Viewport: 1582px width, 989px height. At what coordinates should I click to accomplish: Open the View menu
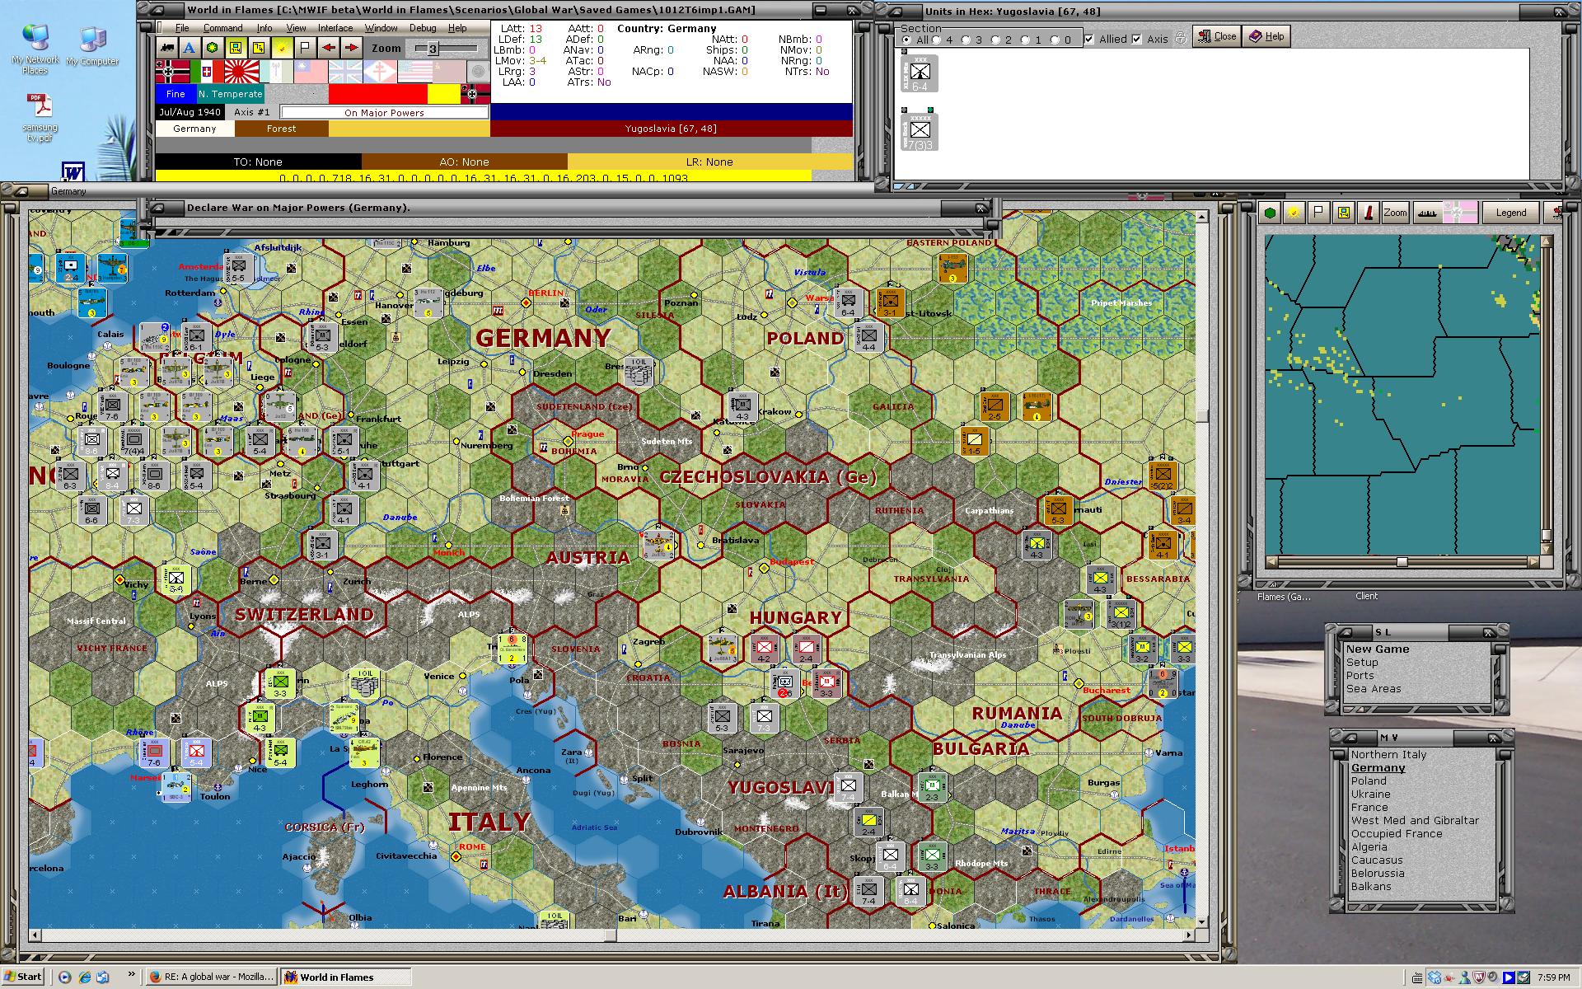pyautogui.click(x=296, y=28)
